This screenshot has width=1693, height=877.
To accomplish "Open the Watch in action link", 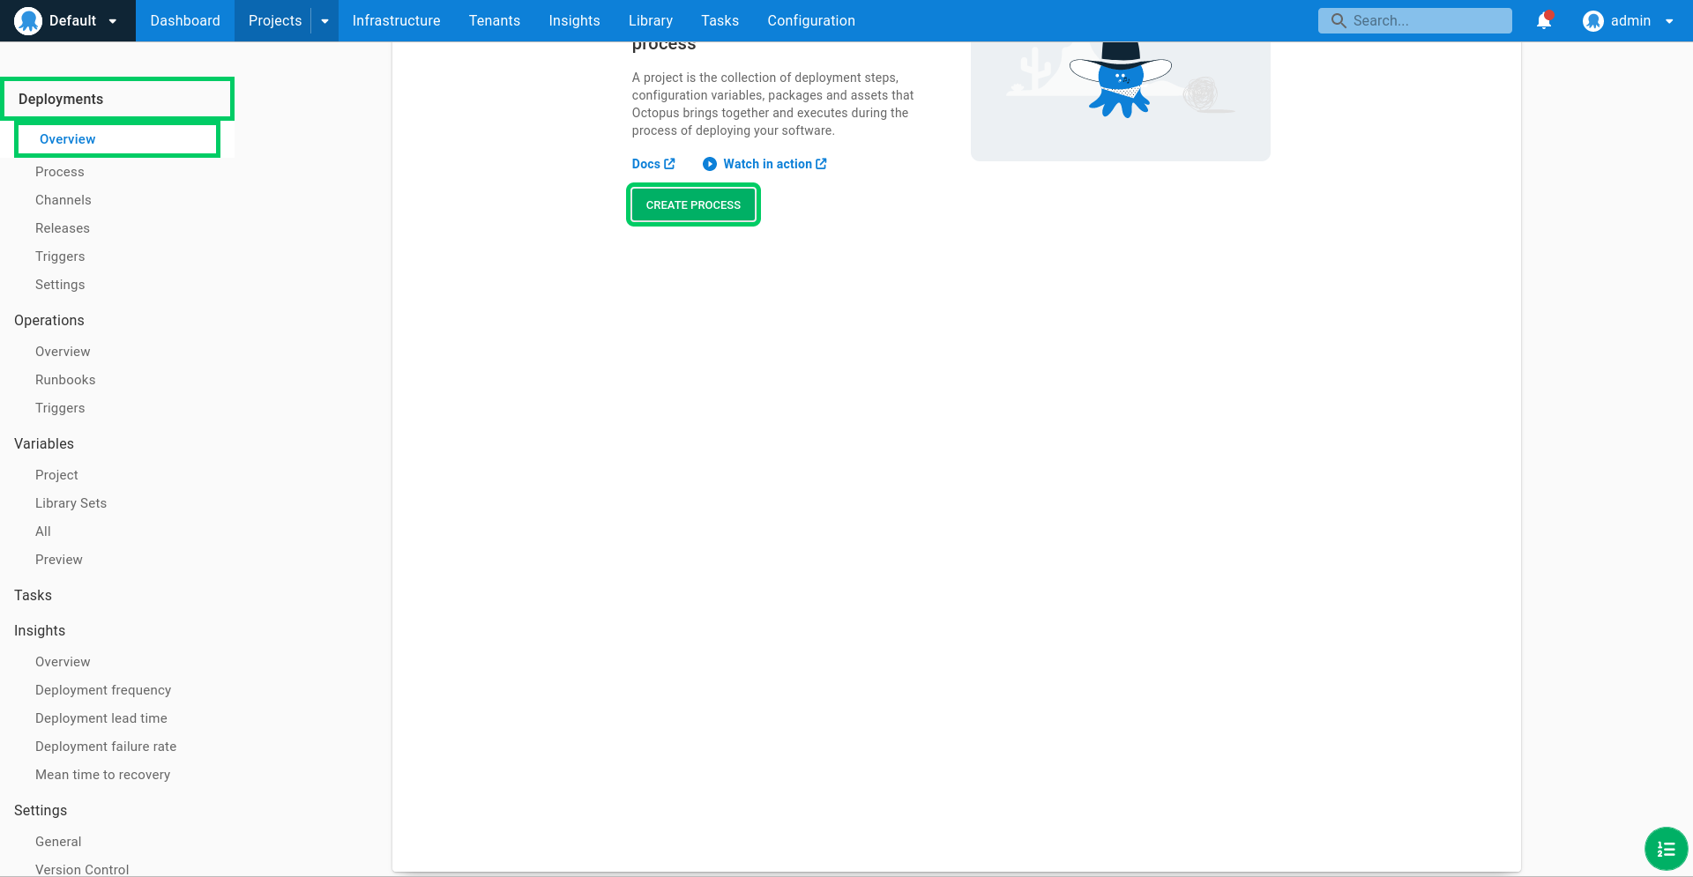I will (x=765, y=164).
